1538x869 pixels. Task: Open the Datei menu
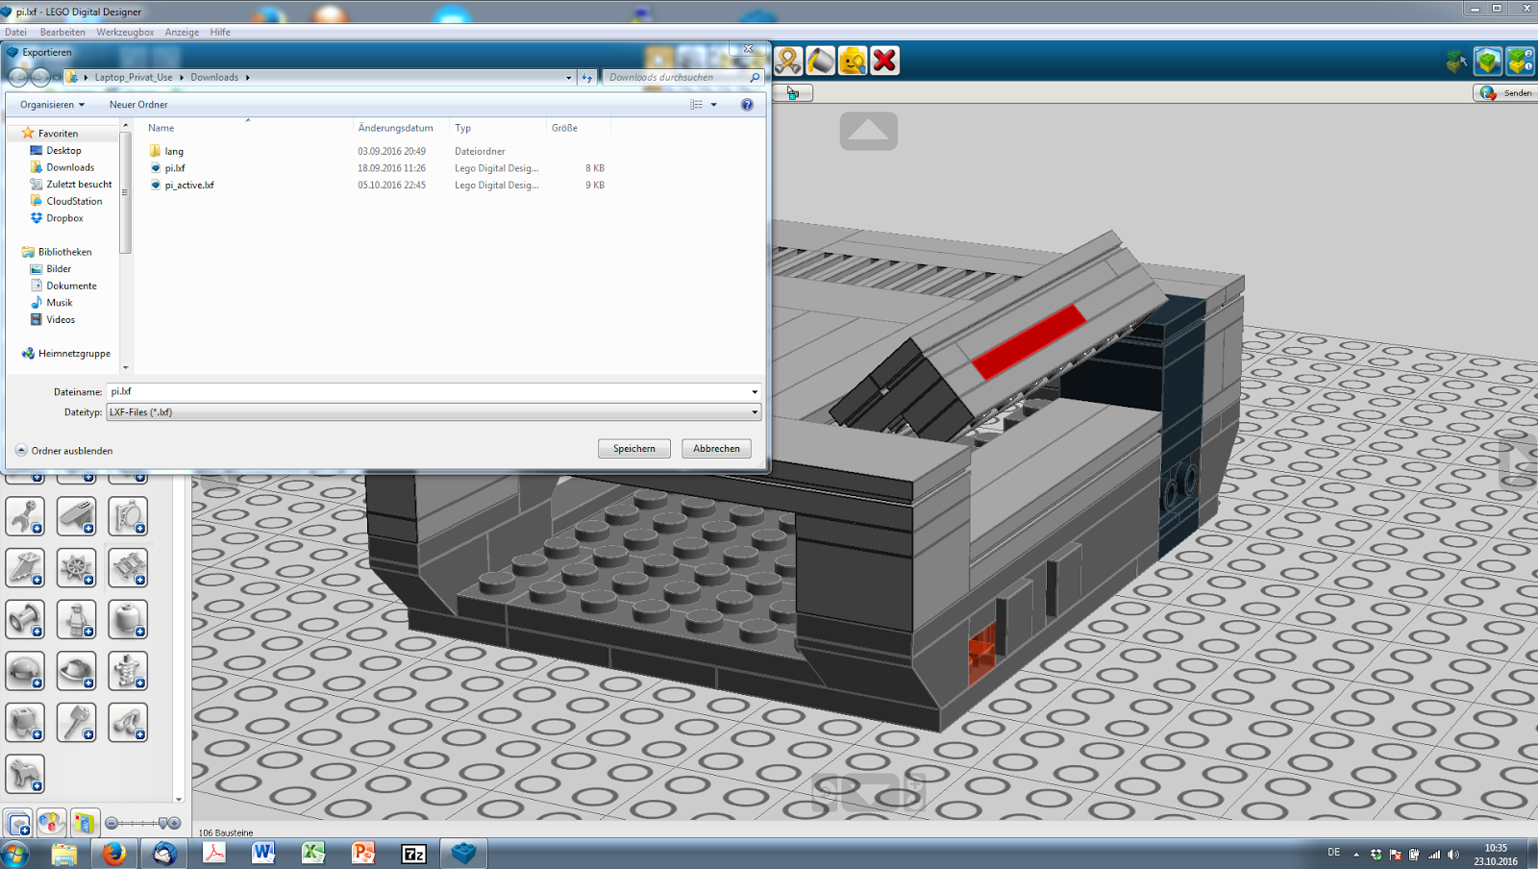click(15, 32)
